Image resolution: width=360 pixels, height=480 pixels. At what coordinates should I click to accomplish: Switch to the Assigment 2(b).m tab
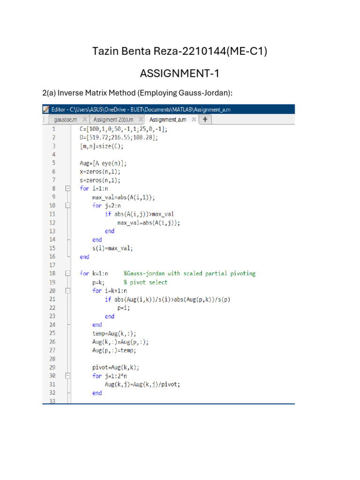coord(113,120)
